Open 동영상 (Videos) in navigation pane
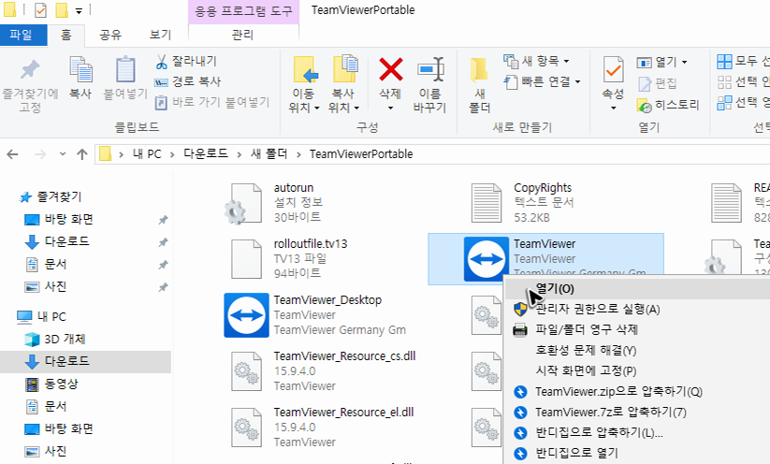 tap(61, 384)
